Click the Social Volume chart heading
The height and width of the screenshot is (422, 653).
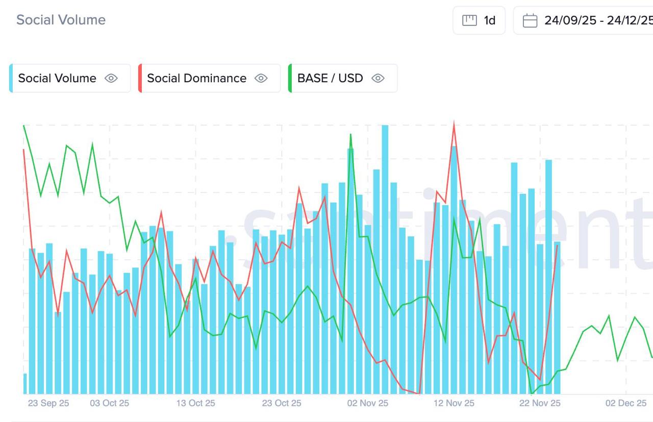(x=61, y=20)
